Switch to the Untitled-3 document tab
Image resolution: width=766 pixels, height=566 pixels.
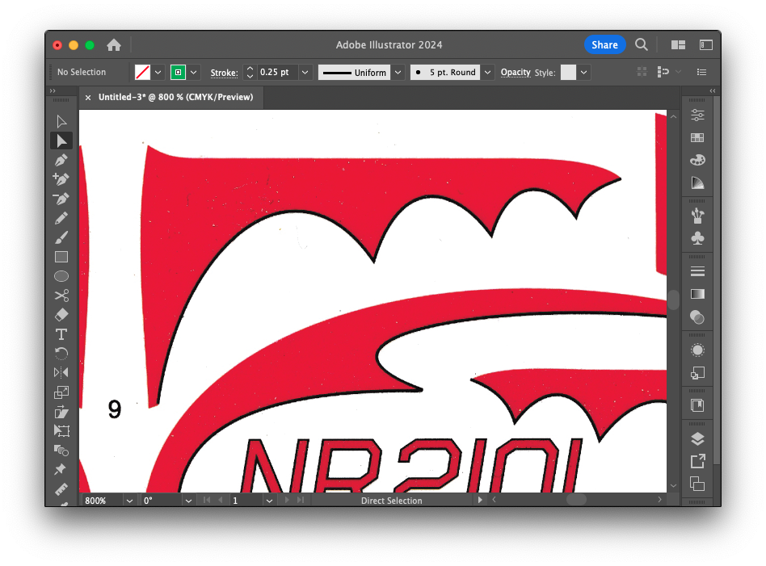(x=175, y=98)
